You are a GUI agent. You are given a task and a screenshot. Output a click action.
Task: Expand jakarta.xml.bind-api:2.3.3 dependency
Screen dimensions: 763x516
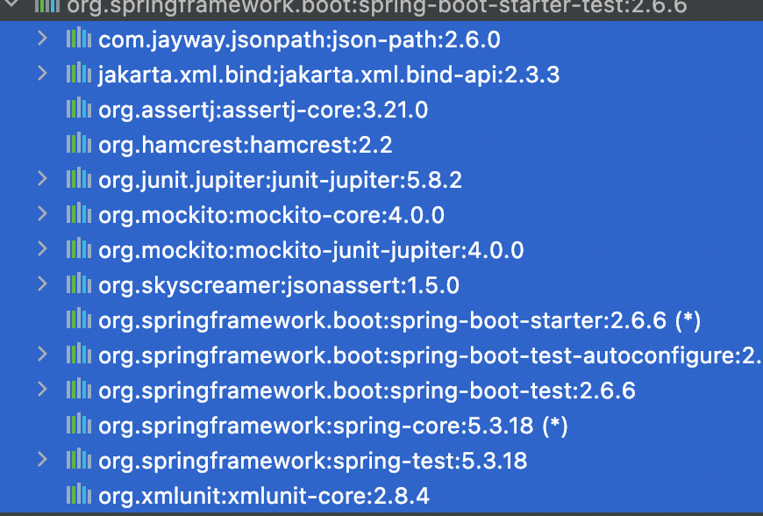click(42, 73)
